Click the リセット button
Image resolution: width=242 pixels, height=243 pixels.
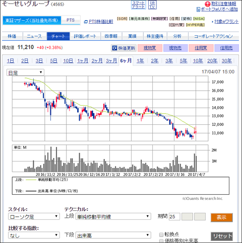coord(222,236)
